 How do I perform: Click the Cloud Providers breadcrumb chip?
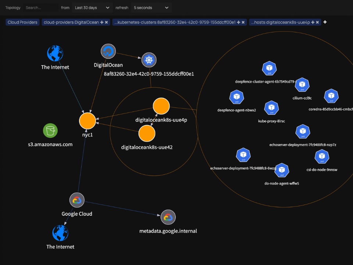tap(22, 22)
